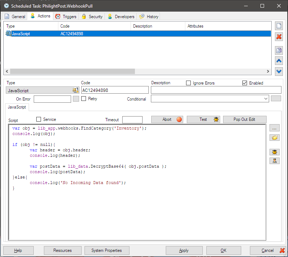Switch to the General tab

(15, 17)
